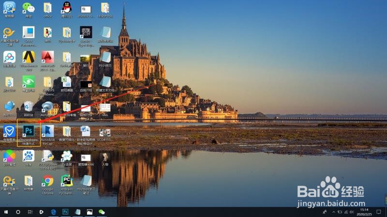The width and height of the screenshot is (387, 217).
Task: Select the 新建文本文档 text file
Action: [x=105, y=84]
